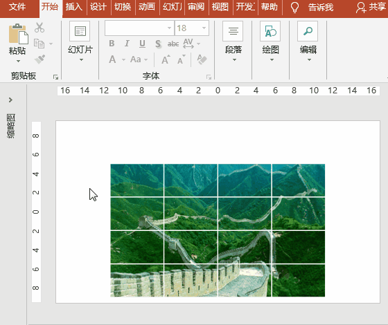Open the 幻灯片放映 ribbon tab
The image size is (388, 325).
tap(173, 7)
